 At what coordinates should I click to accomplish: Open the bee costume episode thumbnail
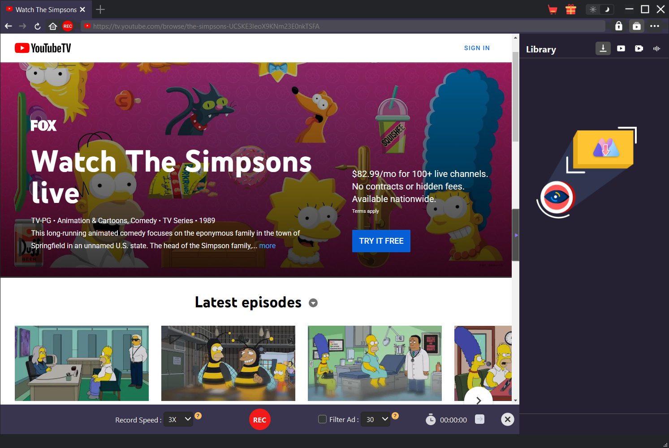228,363
